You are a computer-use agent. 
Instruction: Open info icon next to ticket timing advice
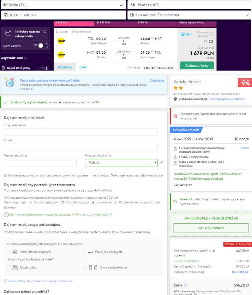45,31
